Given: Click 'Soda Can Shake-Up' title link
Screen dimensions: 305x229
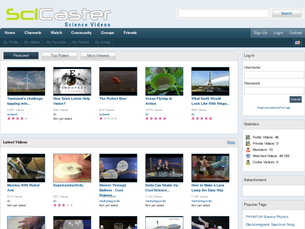Looking at the screenshot, I should click(163, 188).
